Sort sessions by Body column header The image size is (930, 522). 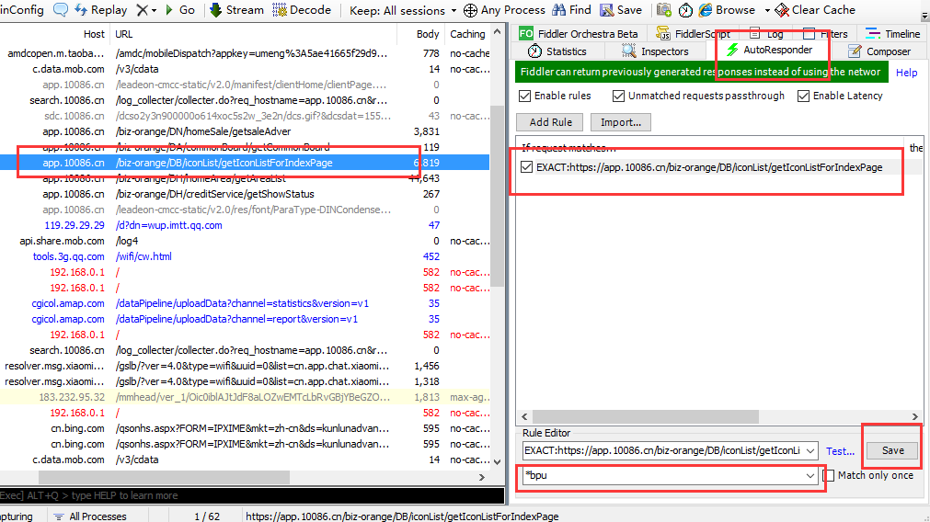428,34
